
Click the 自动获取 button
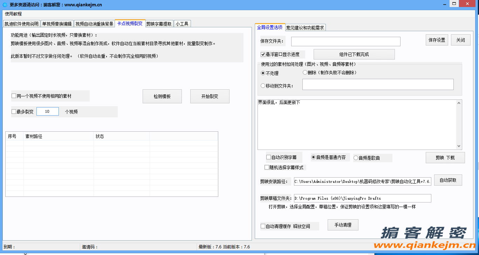[448, 180]
